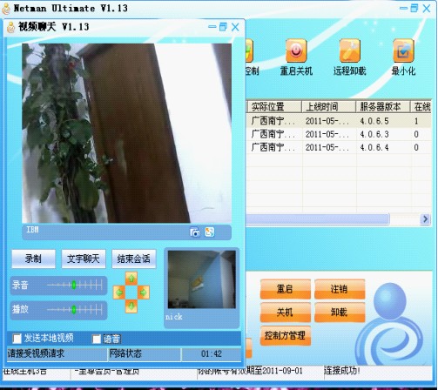Viewport: 438px width, 390px height.
Task: Close the 视频聊天 window
Action: click(x=235, y=27)
